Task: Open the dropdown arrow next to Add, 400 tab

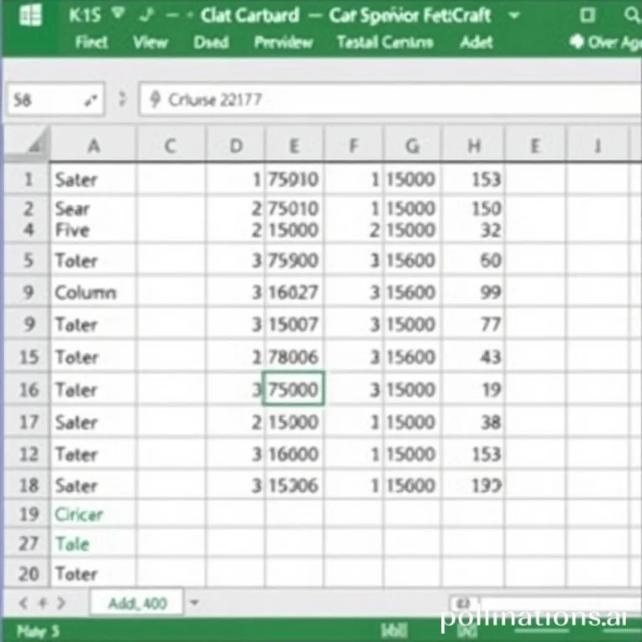Action: pos(195,602)
